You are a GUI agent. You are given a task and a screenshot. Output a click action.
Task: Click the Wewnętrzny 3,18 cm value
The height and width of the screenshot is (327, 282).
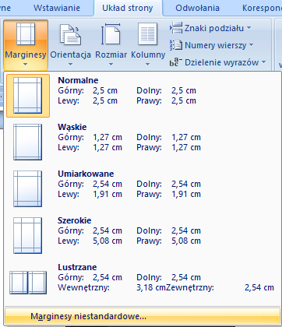[151, 287]
